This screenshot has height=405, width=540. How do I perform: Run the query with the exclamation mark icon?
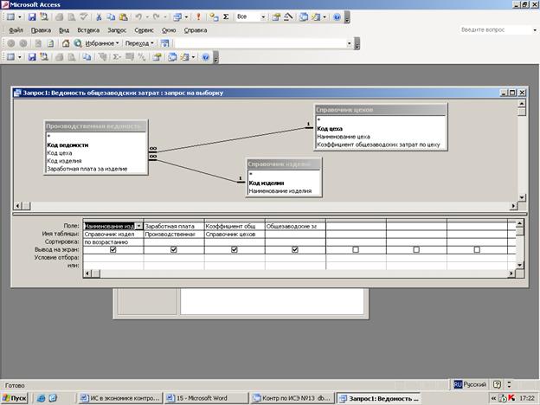click(199, 16)
